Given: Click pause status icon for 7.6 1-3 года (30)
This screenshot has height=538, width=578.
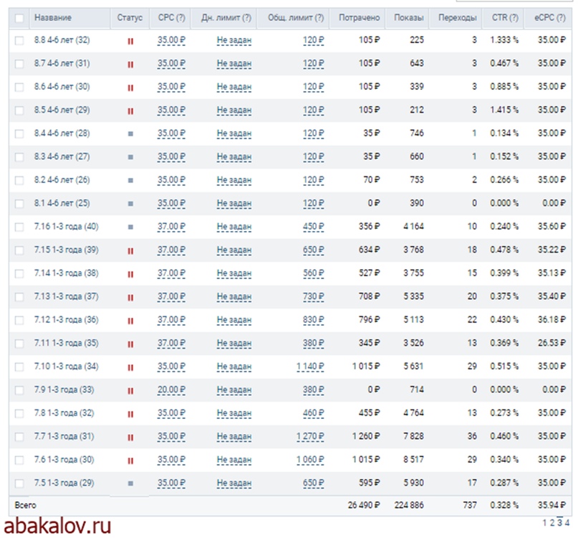Looking at the screenshot, I should (x=130, y=461).
